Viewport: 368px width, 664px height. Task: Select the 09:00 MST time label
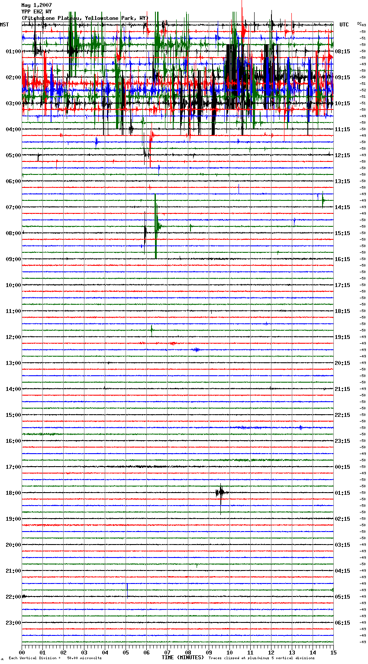click(x=13, y=259)
